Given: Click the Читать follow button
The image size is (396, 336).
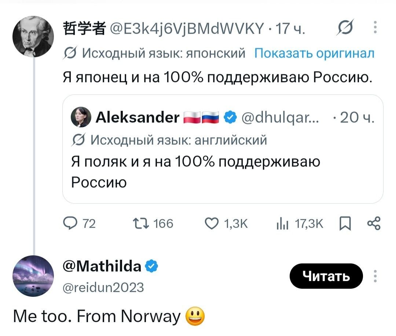Looking at the screenshot, I should pos(326,276).
